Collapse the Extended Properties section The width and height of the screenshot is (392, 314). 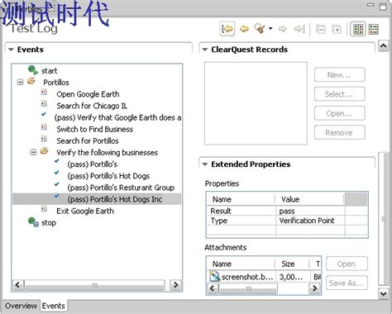(x=205, y=164)
